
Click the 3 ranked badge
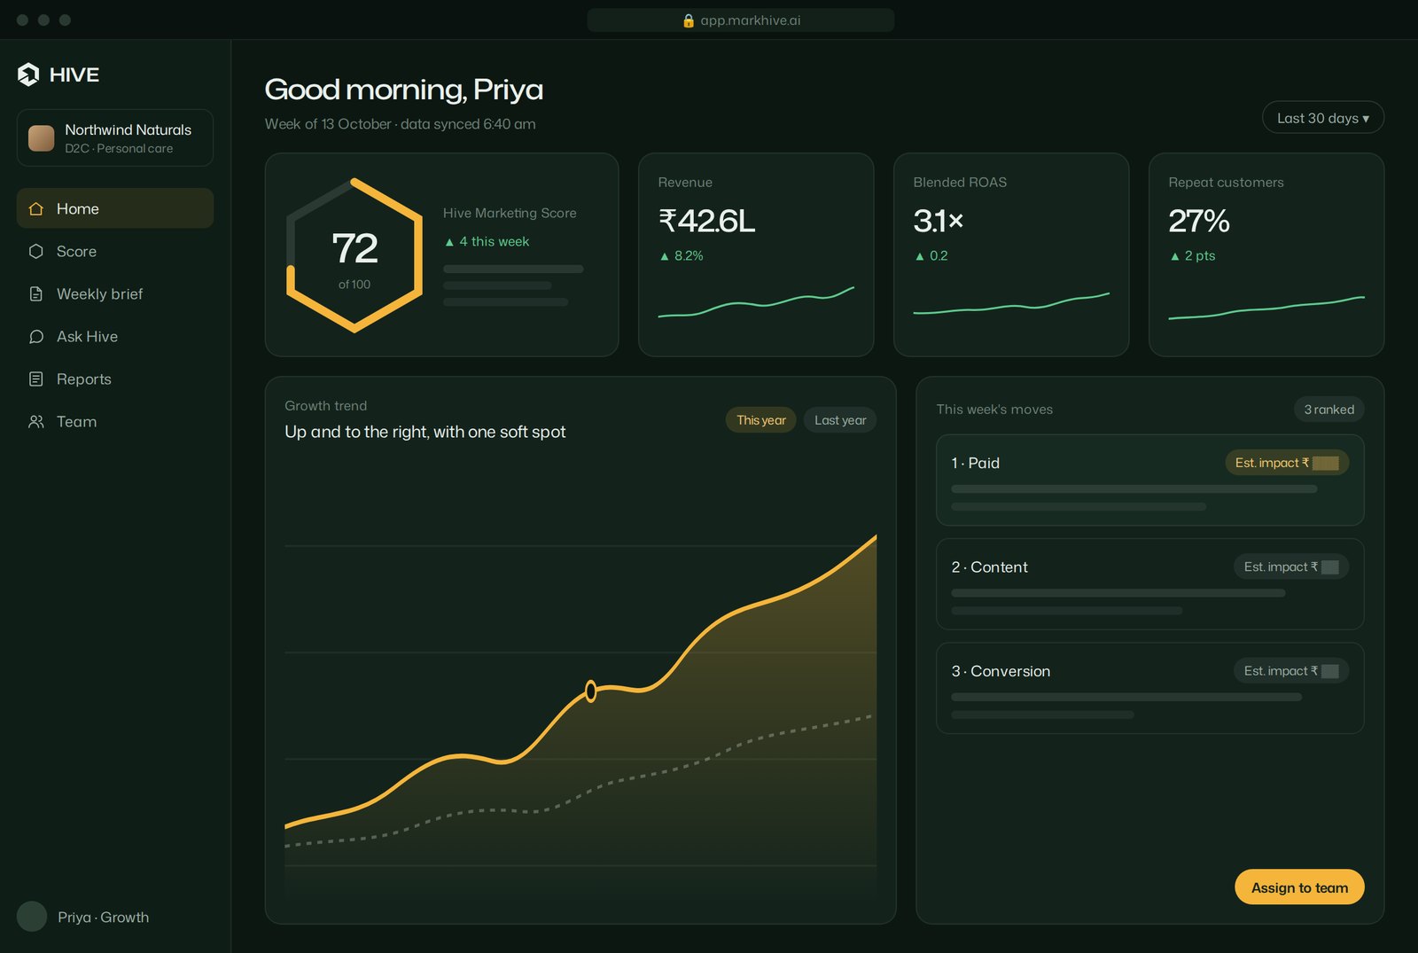(x=1328, y=410)
